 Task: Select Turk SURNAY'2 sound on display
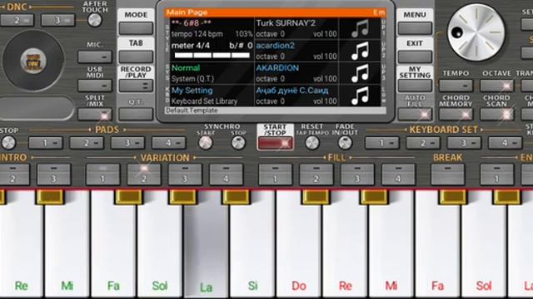point(296,28)
